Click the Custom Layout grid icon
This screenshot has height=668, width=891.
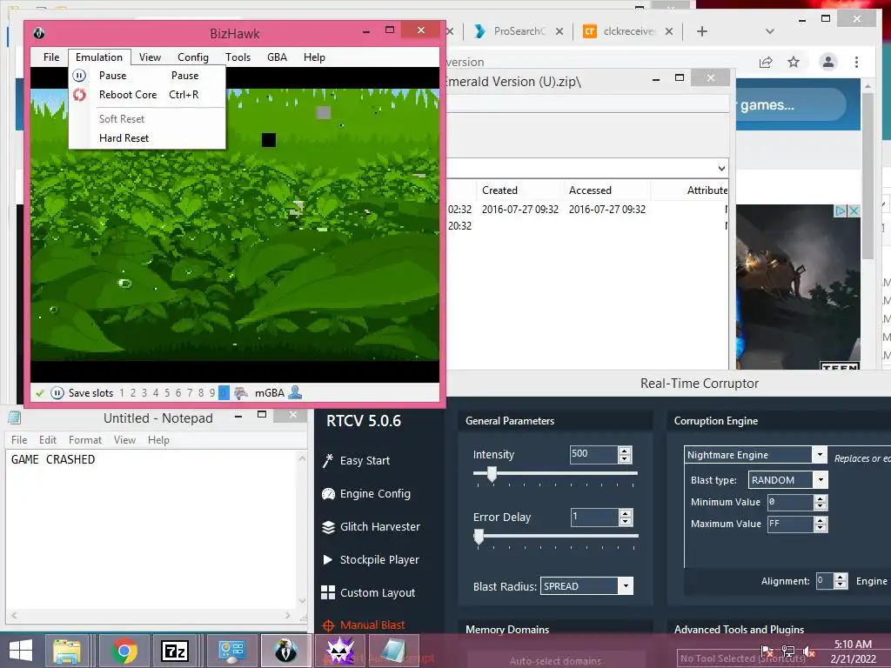click(x=328, y=592)
